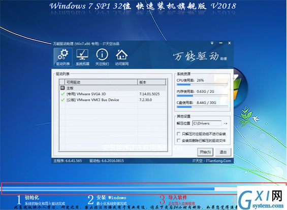The height and width of the screenshot is (210, 287).
Task: Enable 安装后删除已解压的驱动文件 checkbox
Action: [x=179, y=141]
